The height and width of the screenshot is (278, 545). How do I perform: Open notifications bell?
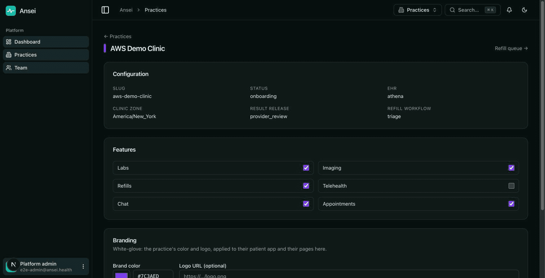(x=509, y=10)
